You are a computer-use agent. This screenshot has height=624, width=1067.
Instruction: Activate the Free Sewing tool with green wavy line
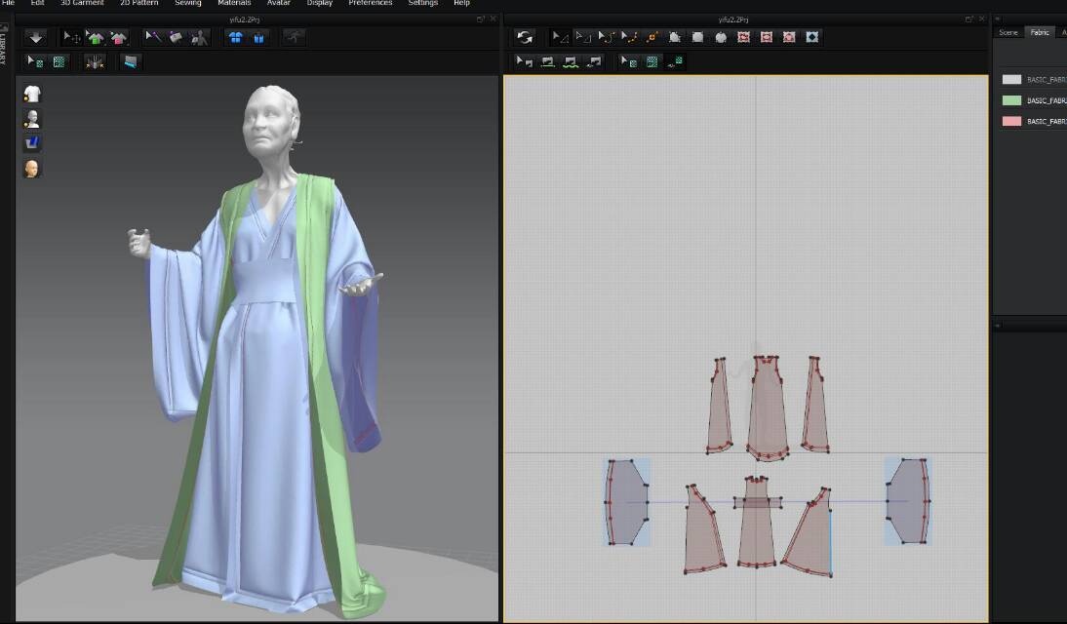[x=571, y=61]
